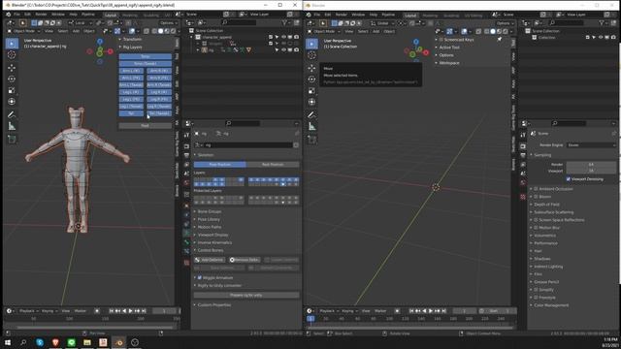The height and width of the screenshot is (349, 621).
Task: Open the Add menu in left viewport header
Action: click(x=76, y=31)
